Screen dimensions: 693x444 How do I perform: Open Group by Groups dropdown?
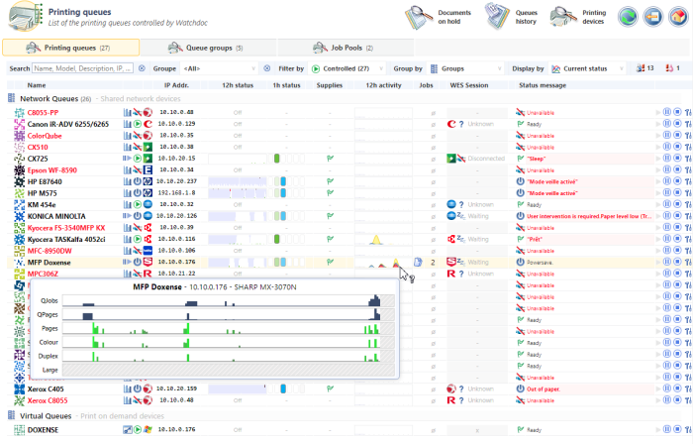[463, 68]
